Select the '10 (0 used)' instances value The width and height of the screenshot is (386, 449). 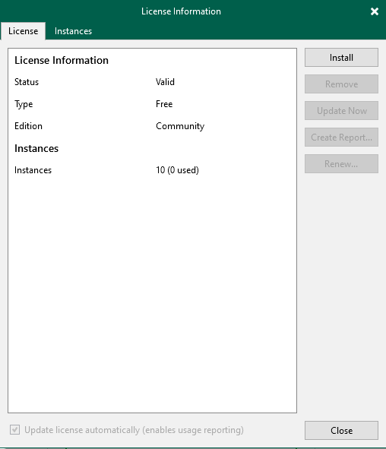coord(177,170)
